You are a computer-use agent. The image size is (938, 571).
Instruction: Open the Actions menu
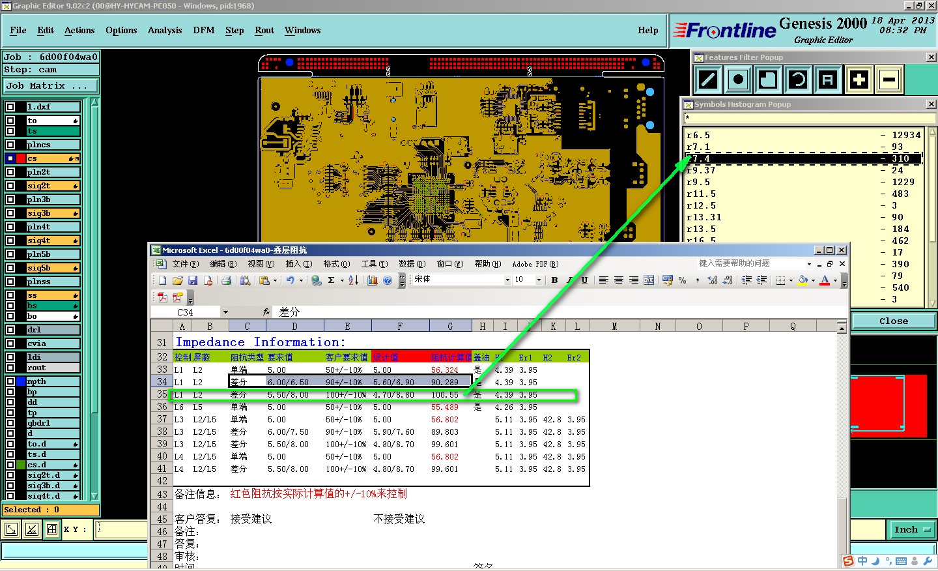79,30
